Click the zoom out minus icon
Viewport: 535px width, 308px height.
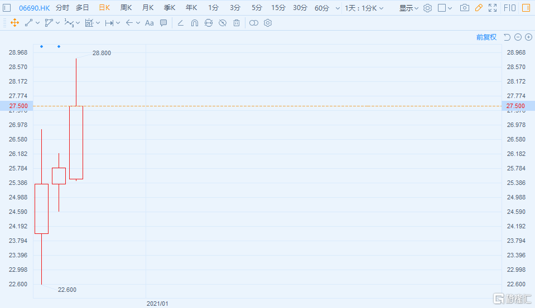pyautogui.click(x=518, y=37)
